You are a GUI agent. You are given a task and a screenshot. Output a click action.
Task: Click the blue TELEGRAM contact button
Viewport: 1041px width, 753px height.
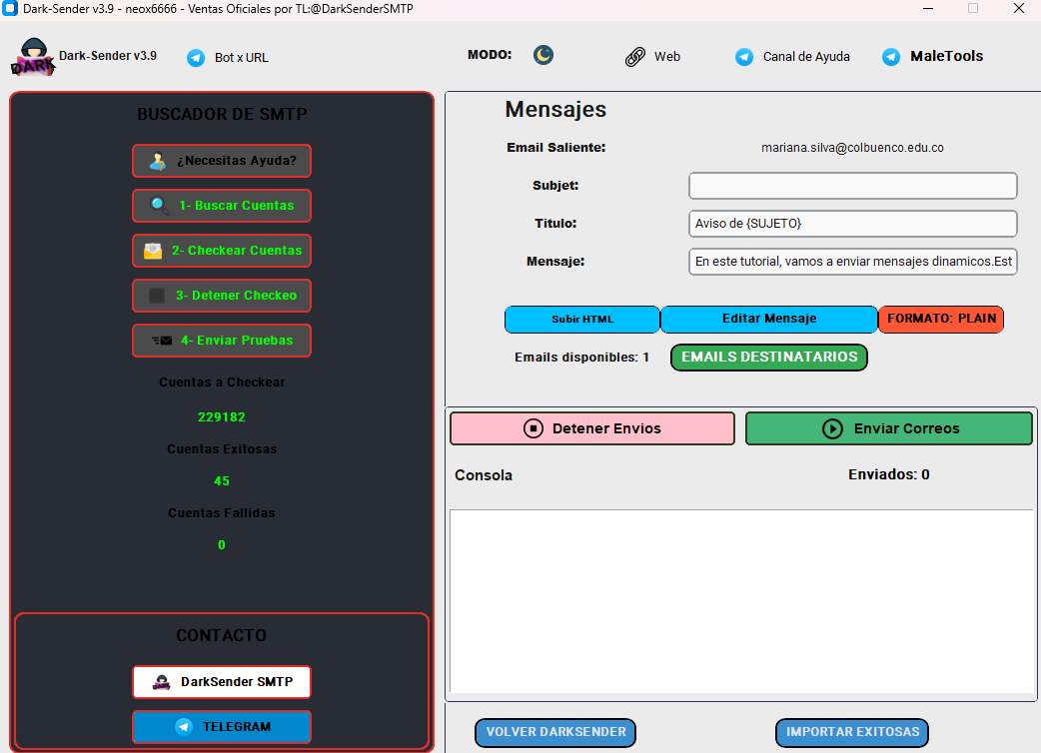click(x=222, y=727)
